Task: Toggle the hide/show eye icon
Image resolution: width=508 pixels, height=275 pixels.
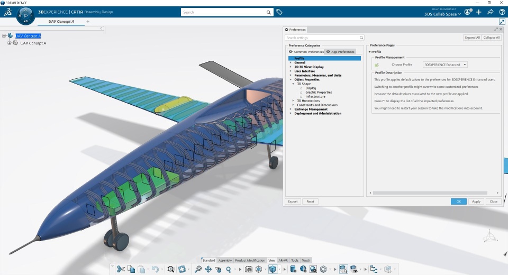Action: pyautogui.click(x=354, y=269)
